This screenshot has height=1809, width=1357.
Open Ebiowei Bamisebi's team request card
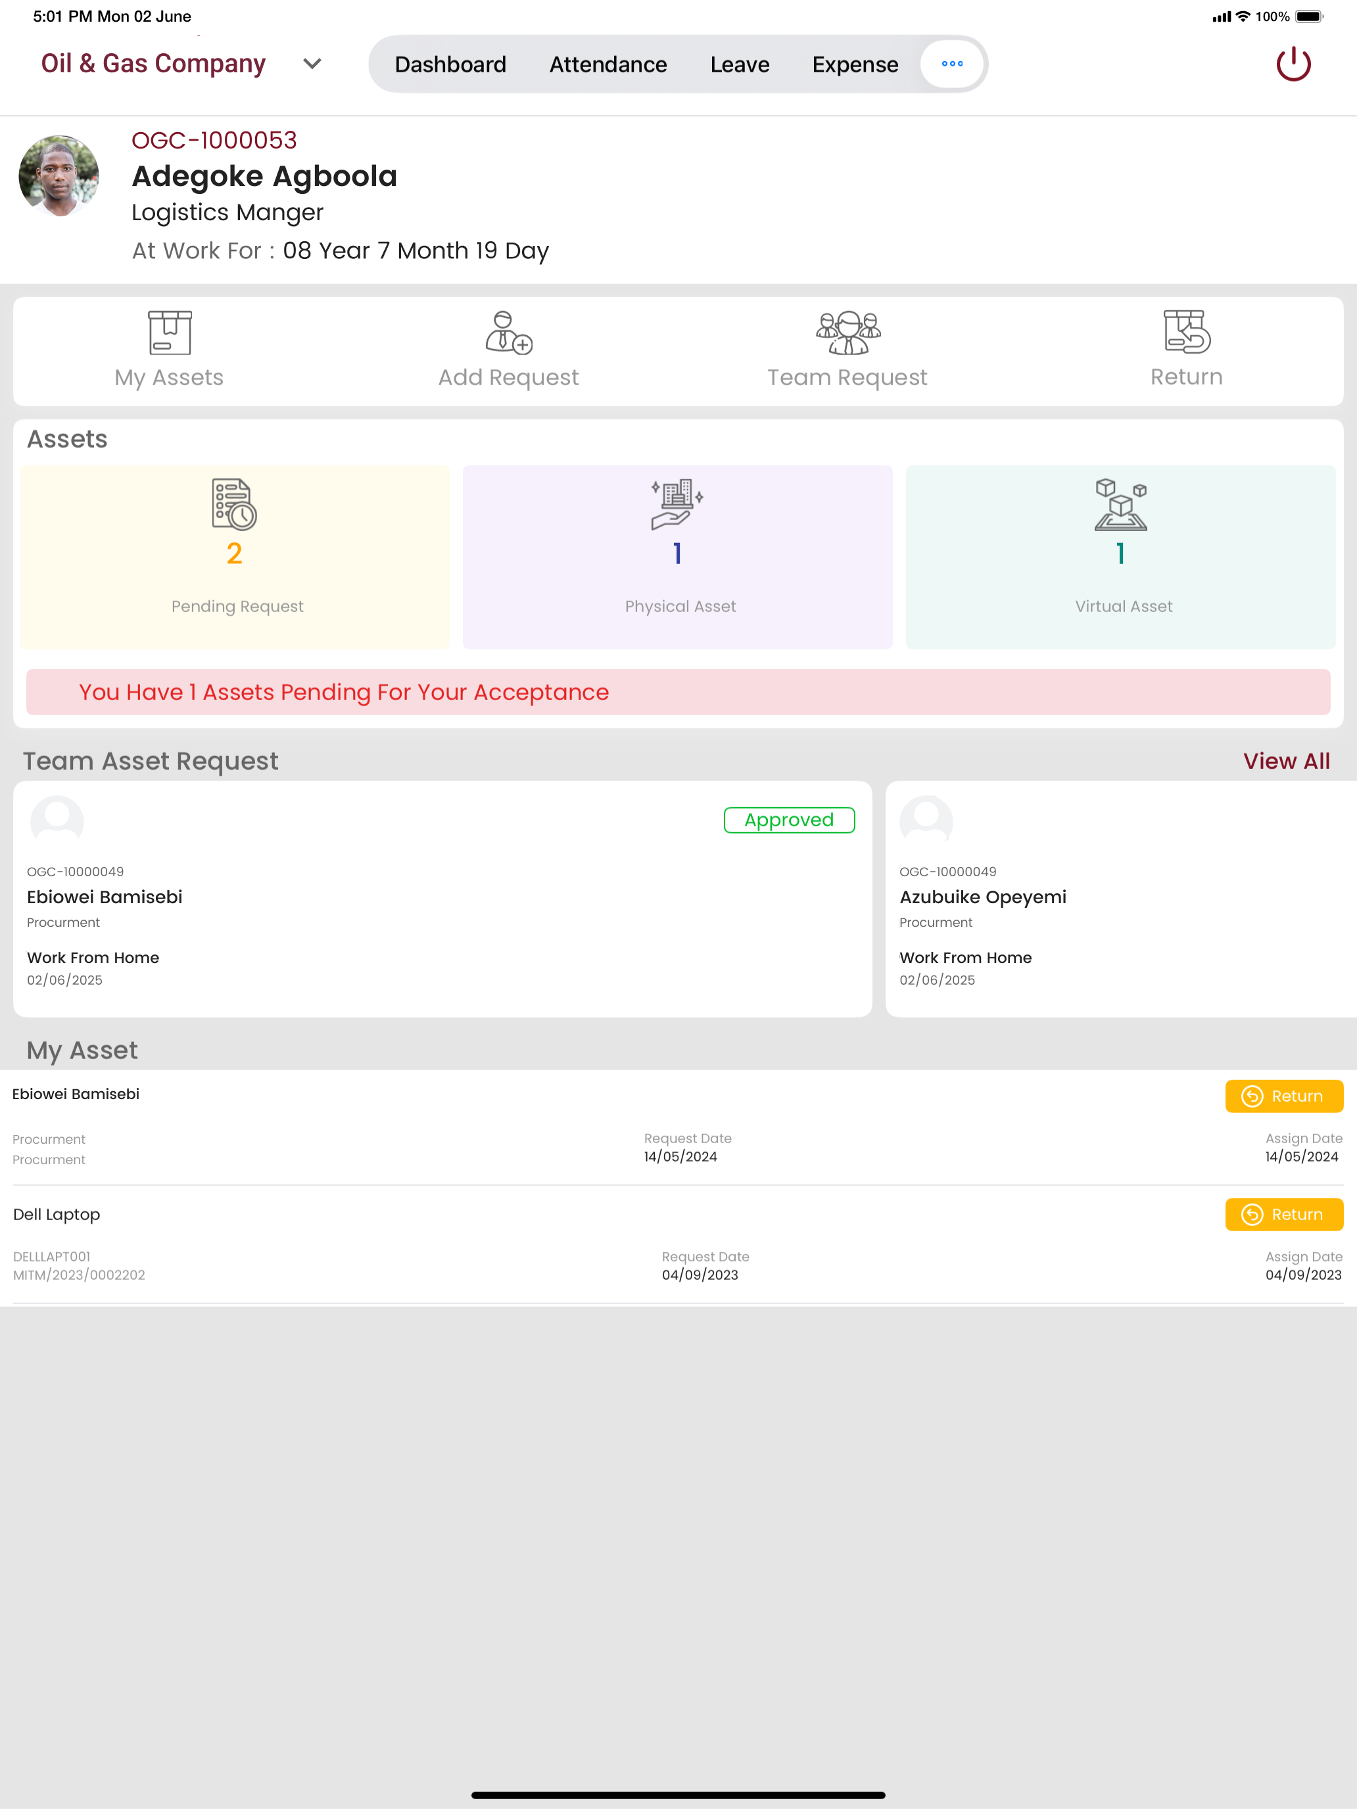442,899
